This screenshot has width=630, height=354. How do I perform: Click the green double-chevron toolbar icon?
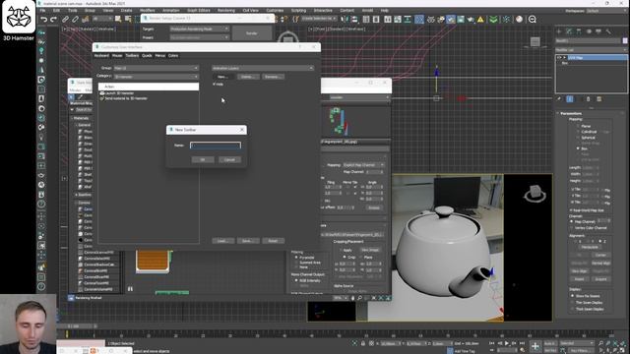click(x=493, y=19)
